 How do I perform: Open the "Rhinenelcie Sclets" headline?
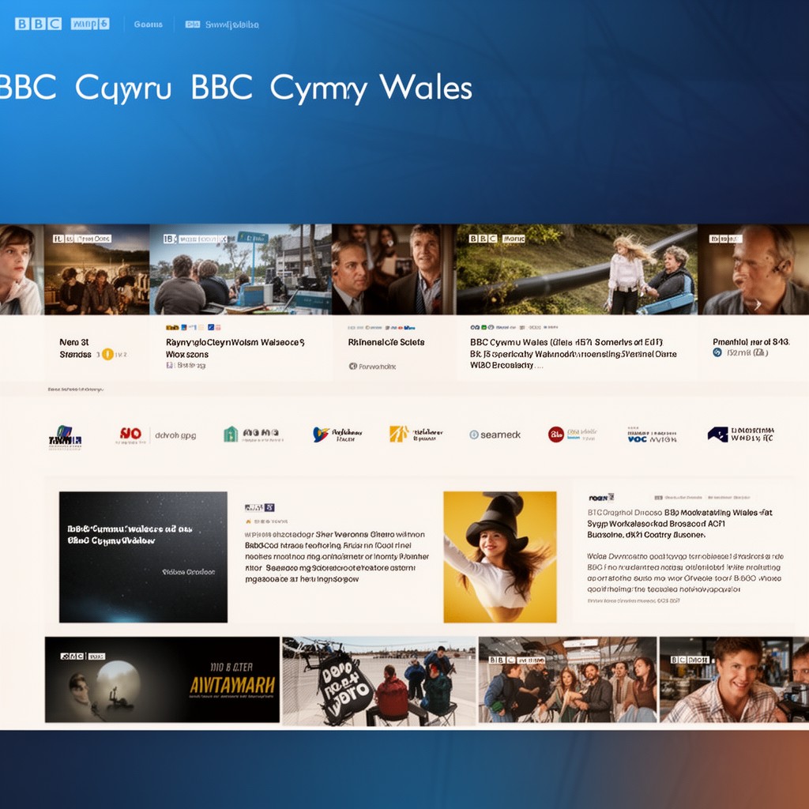(x=386, y=342)
